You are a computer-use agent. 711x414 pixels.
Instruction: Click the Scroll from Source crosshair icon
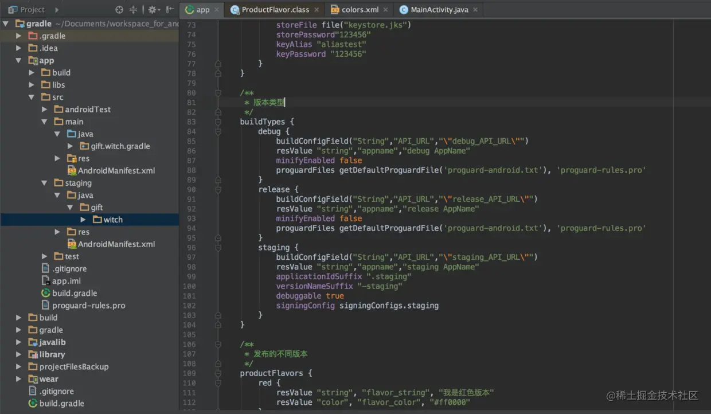(119, 10)
